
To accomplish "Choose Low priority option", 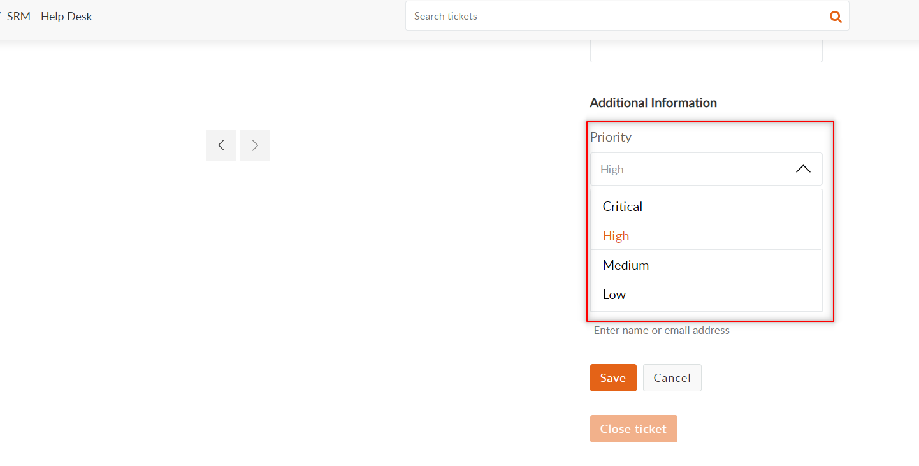I will 706,295.
